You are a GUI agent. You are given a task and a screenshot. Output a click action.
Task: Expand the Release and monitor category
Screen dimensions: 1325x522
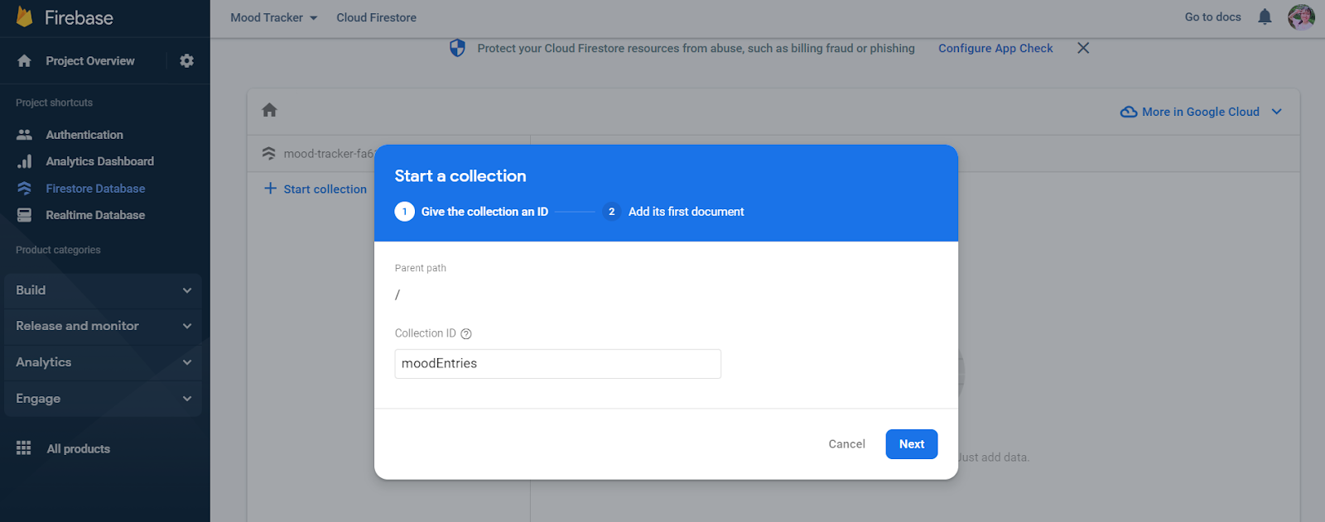(x=103, y=326)
